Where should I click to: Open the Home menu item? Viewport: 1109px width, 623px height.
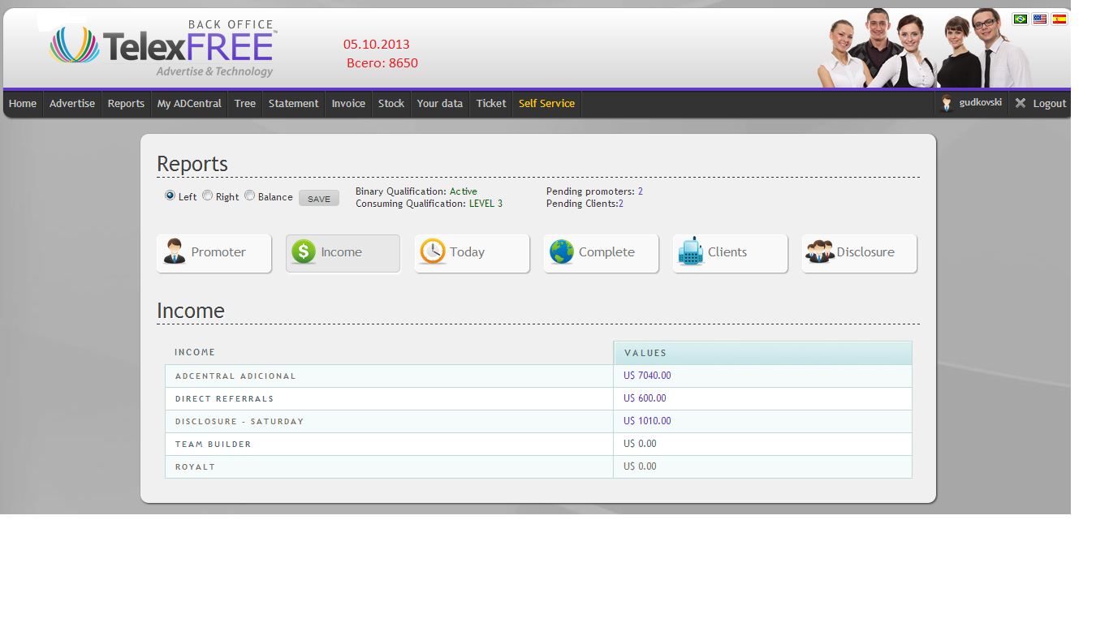pyautogui.click(x=23, y=103)
